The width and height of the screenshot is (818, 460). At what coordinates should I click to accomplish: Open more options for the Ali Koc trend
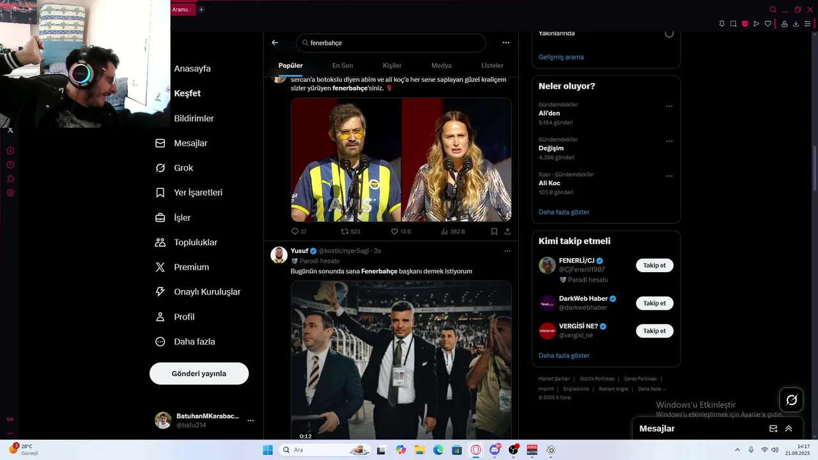coord(669,176)
